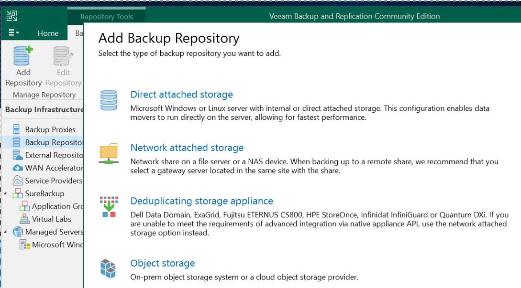The height and width of the screenshot is (288, 521).
Task: Collapse the Managed Servers tree node
Action: pyautogui.click(x=5, y=232)
